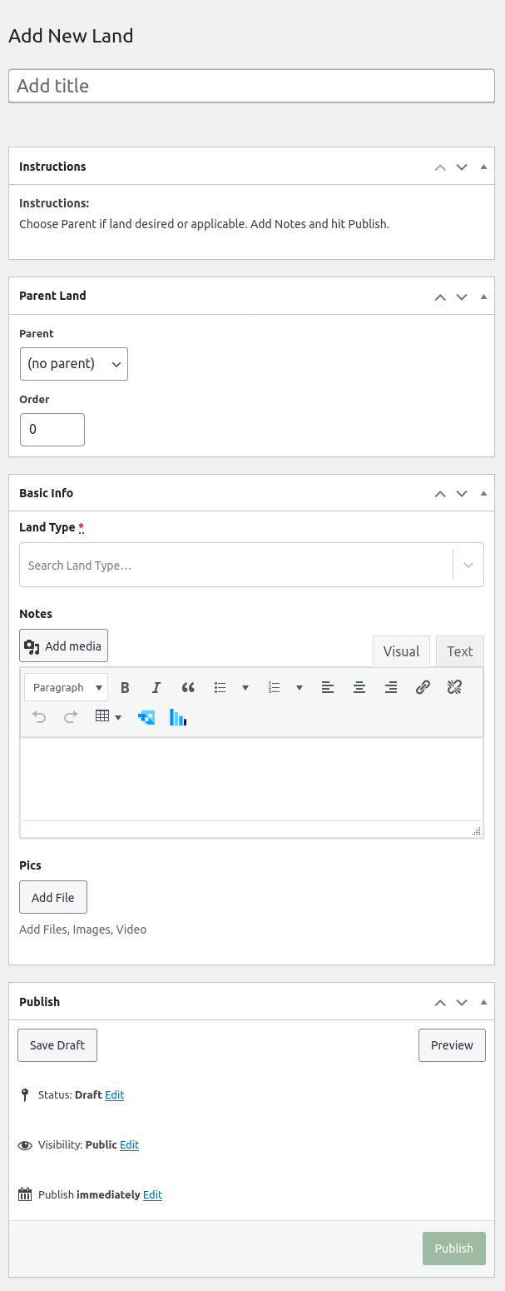Click the Publish calendar icon
This screenshot has height=1291, width=505.
coord(25,1194)
